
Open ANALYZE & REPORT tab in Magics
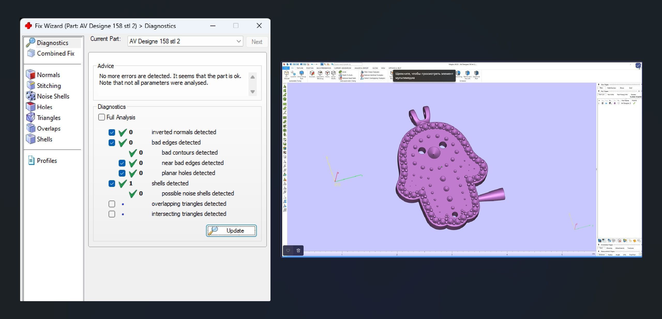point(362,68)
